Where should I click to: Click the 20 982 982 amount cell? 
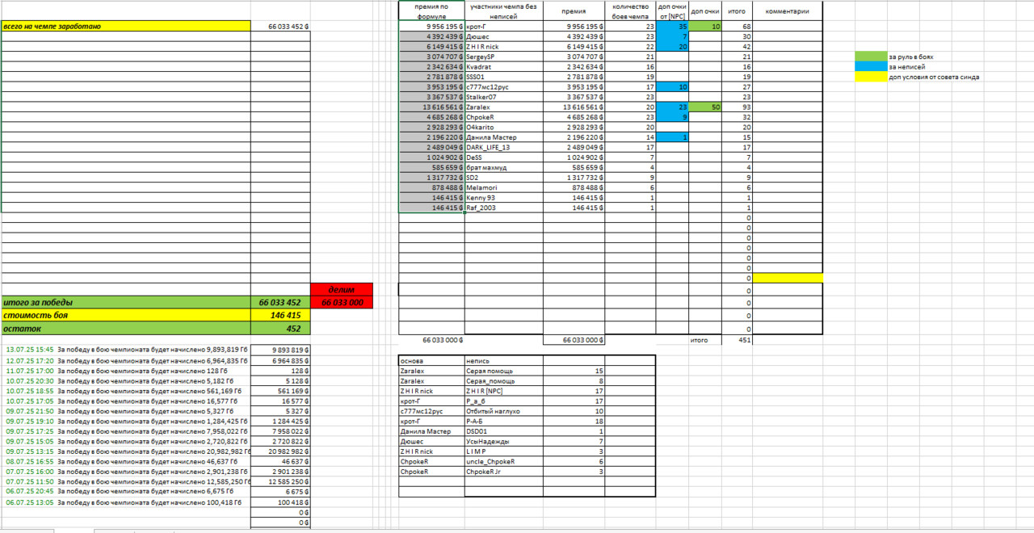(281, 451)
